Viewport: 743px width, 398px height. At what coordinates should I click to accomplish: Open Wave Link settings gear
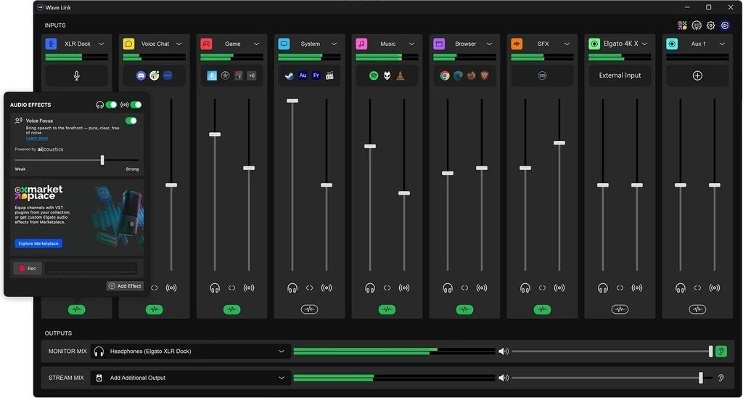710,25
